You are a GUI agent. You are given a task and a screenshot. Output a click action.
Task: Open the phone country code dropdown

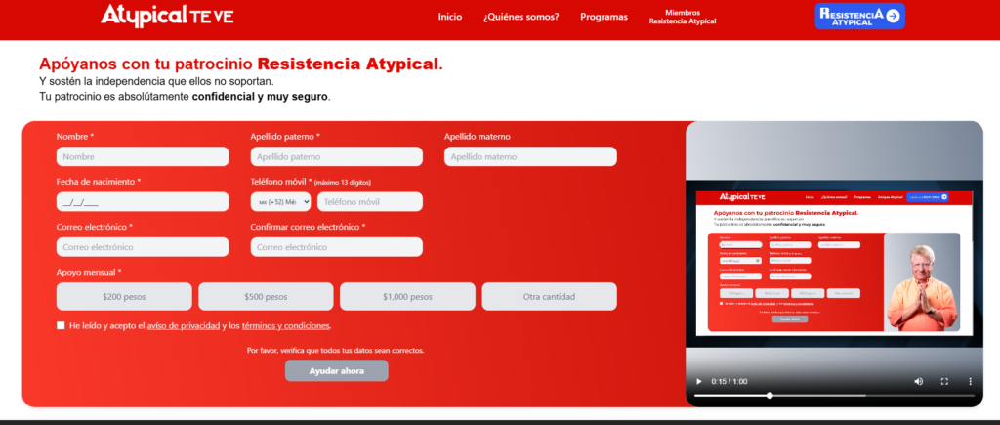tap(280, 201)
